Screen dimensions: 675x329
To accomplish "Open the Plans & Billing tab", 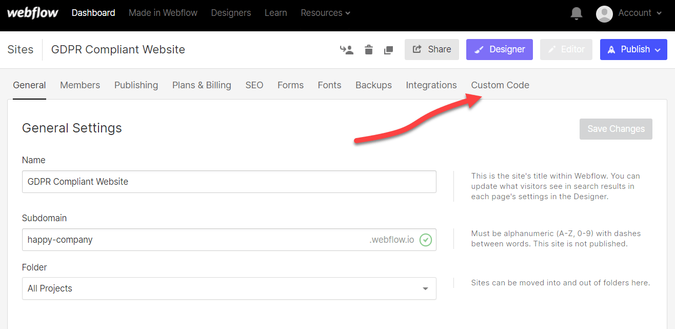I will click(202, 85).
